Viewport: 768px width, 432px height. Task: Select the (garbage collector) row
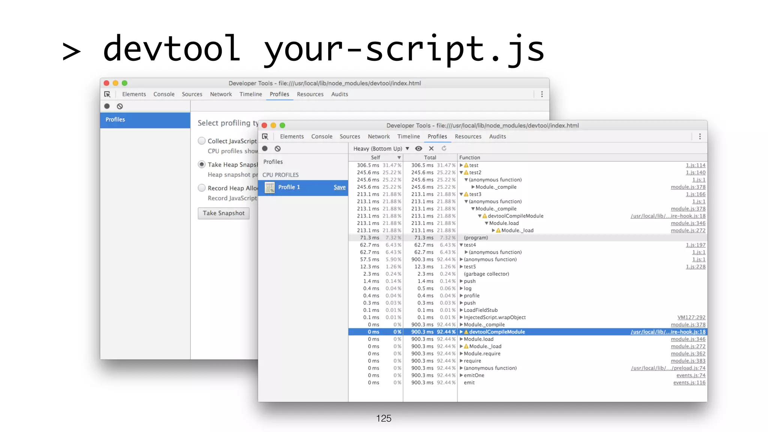tap(528, 274)
